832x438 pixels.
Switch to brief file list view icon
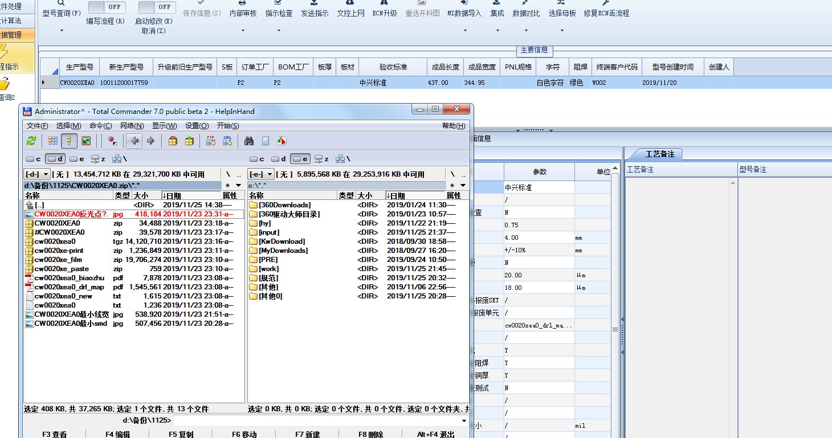pos(53,141)
